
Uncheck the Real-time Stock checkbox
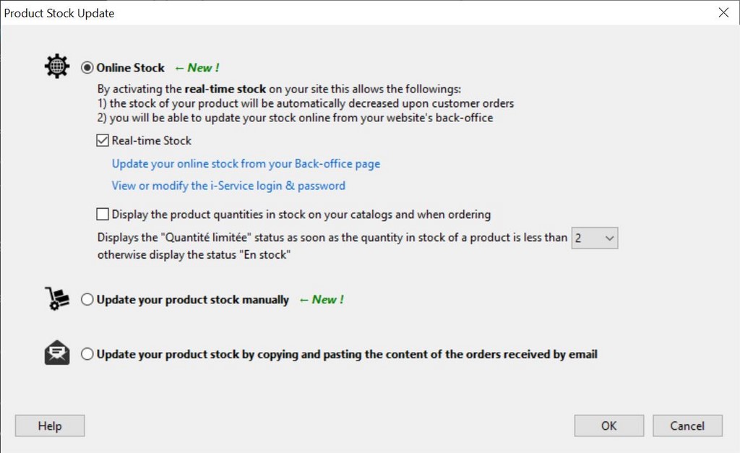(x=103, y=141)
